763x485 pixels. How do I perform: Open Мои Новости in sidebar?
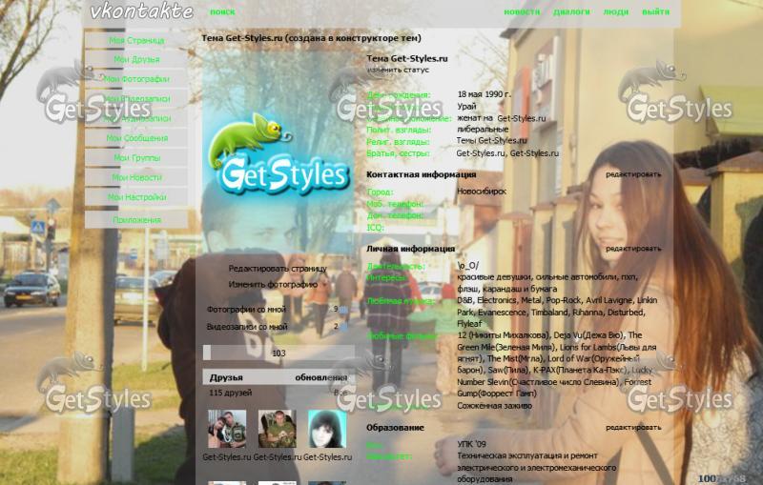coord(136,177)
